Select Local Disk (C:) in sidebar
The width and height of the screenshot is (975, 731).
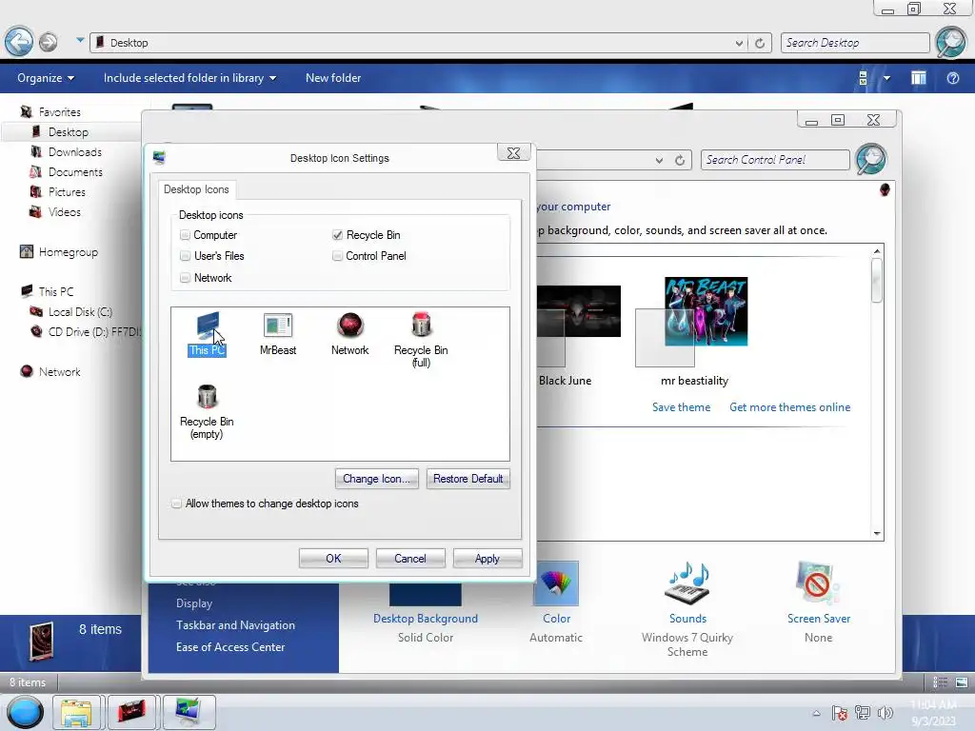[x=80, y=312]
